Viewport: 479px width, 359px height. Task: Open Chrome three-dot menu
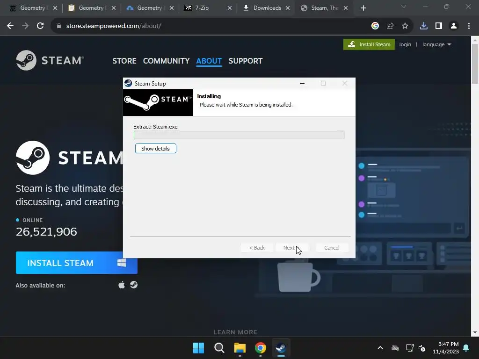469,26
